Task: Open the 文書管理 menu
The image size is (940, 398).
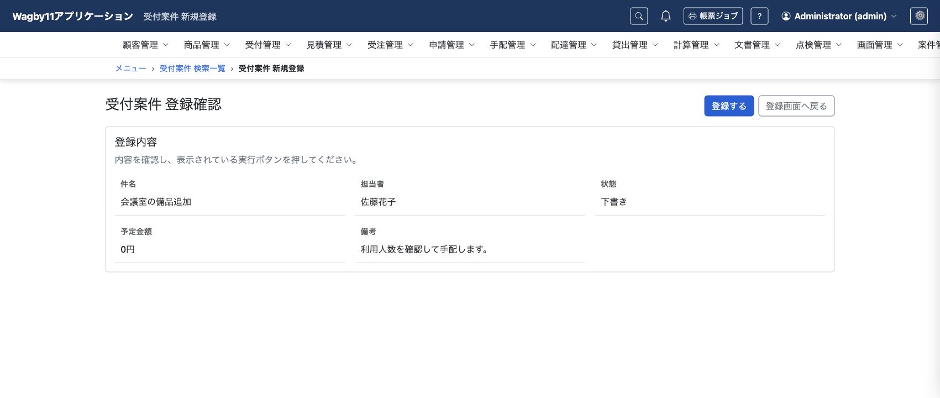Action: click(x=758, y=45)
